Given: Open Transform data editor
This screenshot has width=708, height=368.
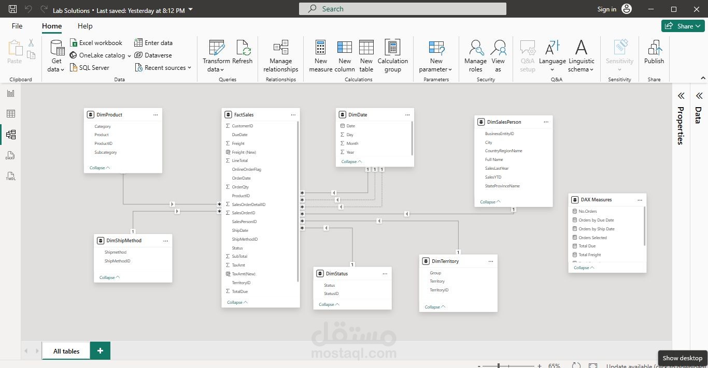Looking at the screenshot, I should [x=216, y=56].
